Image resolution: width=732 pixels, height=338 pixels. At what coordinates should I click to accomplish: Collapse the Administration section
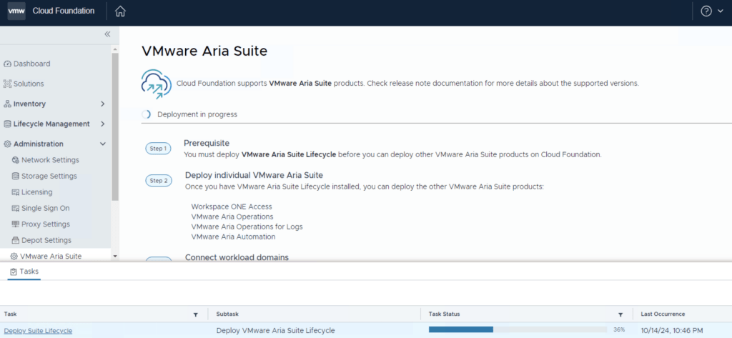[x=102, y=144]
